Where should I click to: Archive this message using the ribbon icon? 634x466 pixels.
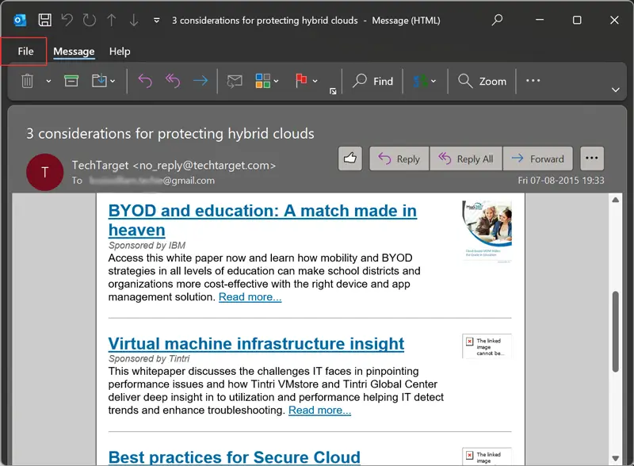pos(71,81)
